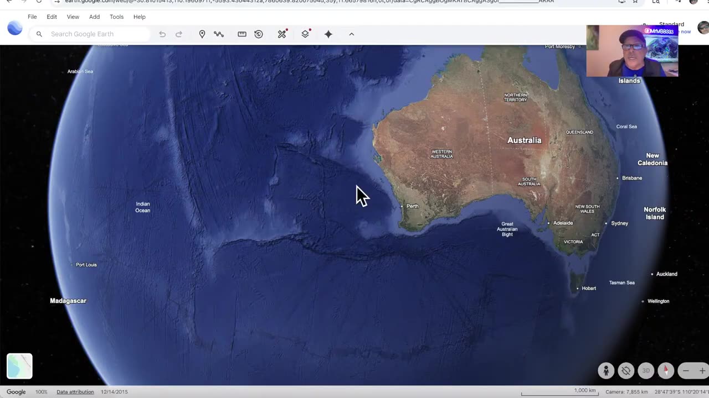
Task: Open the View menu
Action: point(73,17)
